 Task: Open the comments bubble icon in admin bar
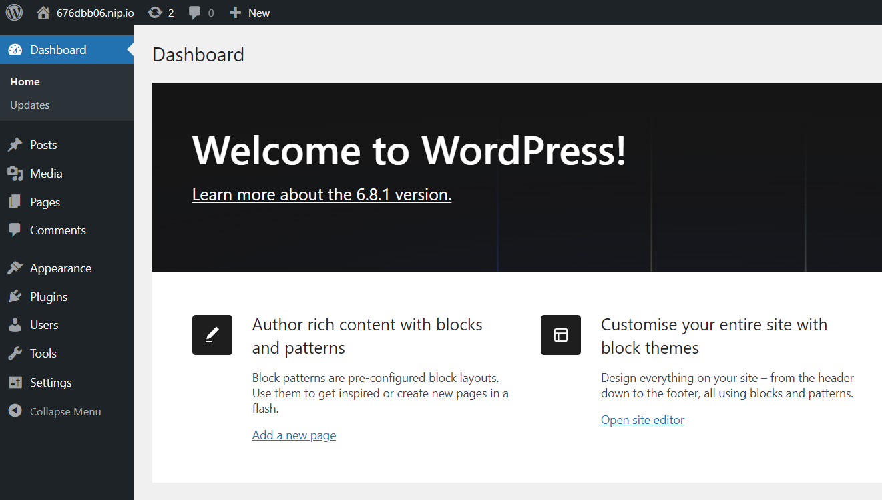point(195,13)
